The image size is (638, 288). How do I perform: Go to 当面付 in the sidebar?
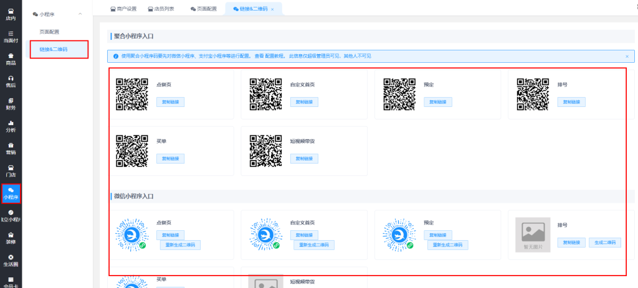(x=11, y=36)
